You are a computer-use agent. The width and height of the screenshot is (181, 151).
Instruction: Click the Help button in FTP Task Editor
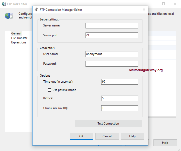165,143
